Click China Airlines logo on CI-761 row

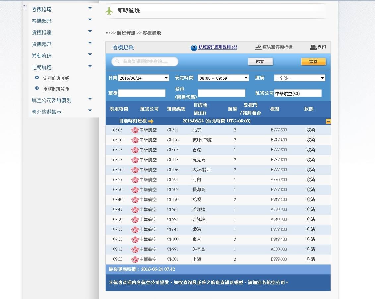point(135,210)
